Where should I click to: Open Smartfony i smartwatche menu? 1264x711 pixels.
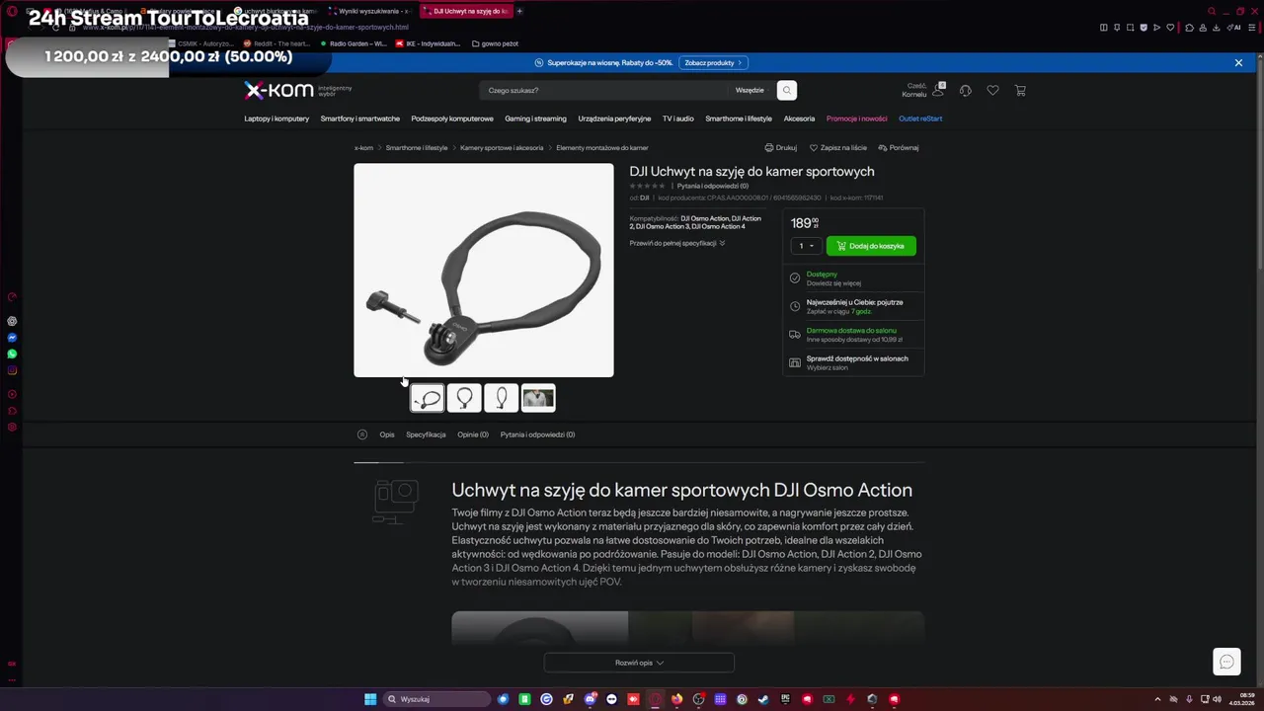pyautogui.click(x=359, y=118)
